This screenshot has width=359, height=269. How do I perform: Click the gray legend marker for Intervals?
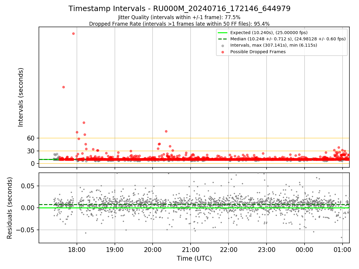click(x=223, y=45)
